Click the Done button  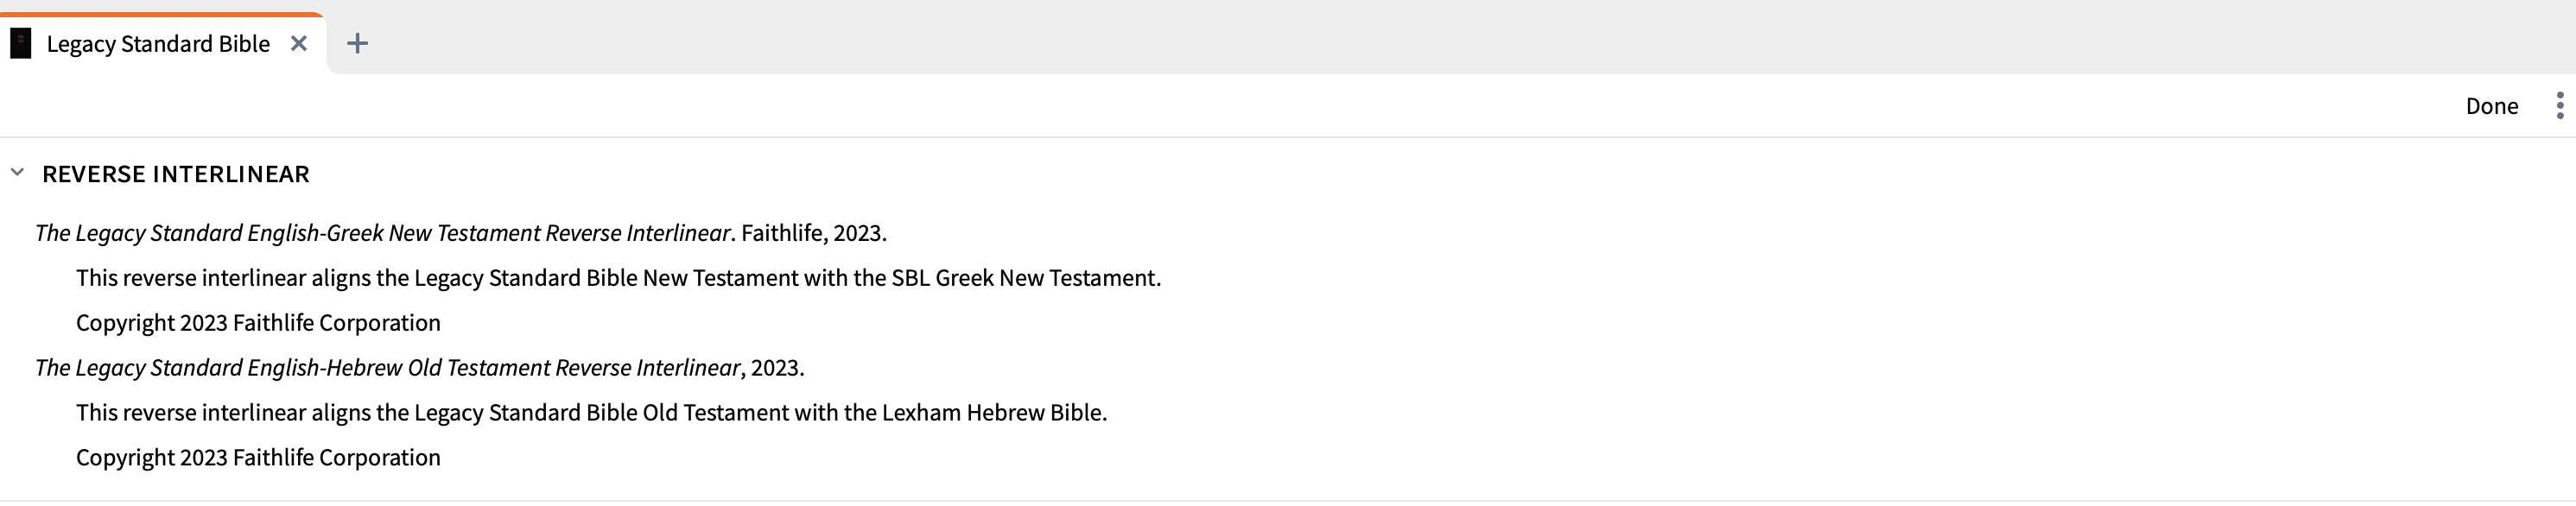[2491, 106]
